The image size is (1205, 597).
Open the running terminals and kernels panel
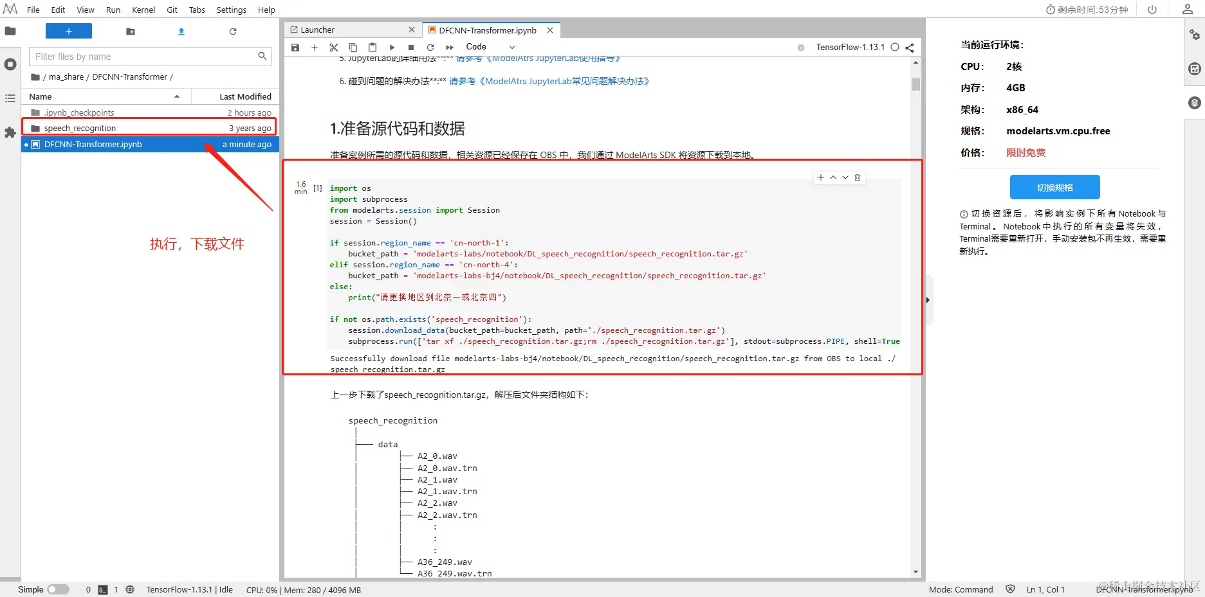click(10, 64)
